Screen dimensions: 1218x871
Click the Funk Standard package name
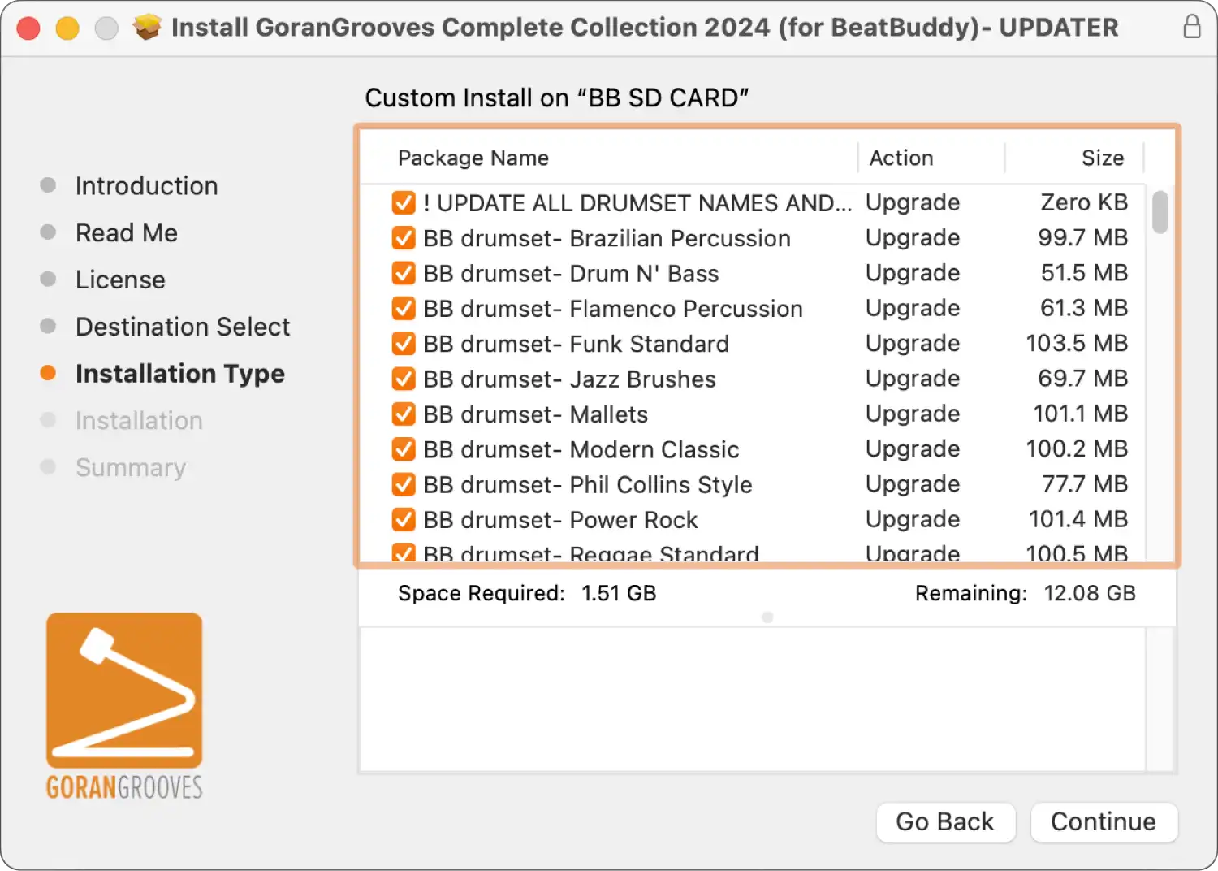pyautogui.click(x=577, y=344)
